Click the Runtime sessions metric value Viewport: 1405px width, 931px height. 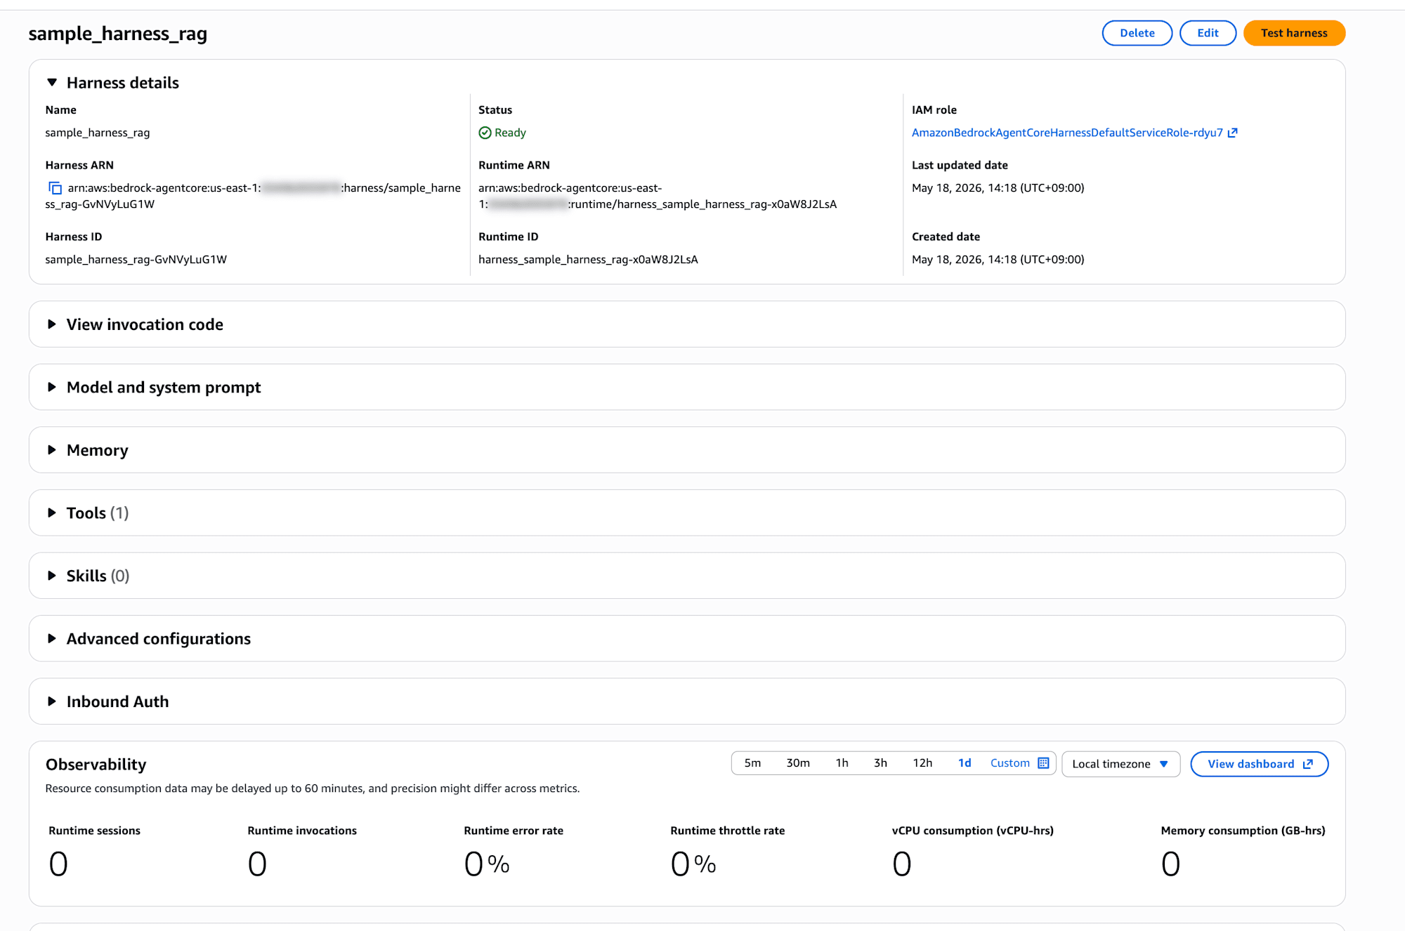coord(58,864)
